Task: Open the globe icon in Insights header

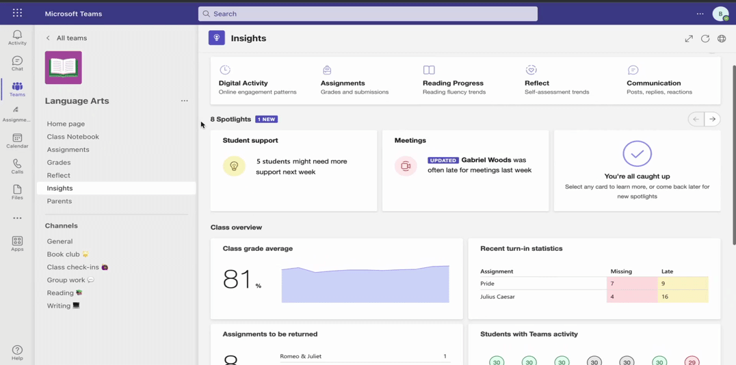Action: (722, 39)
